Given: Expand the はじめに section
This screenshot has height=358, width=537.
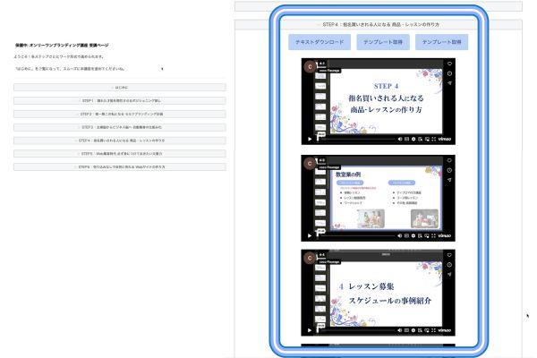Looking at the screenshot, I should (120, 88).
